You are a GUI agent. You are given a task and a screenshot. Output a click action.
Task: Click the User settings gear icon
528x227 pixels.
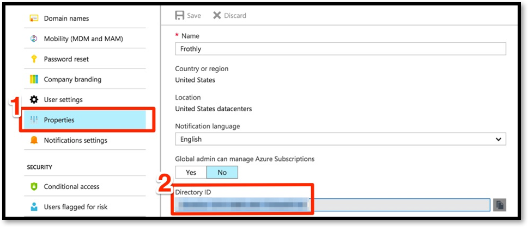(34, 100)
